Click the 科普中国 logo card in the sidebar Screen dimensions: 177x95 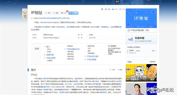(141, 39)
